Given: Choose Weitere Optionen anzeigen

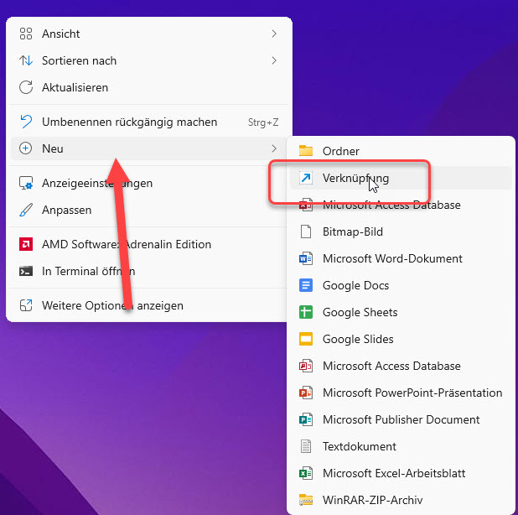Looking at the screenshot, I should point(148,305).
